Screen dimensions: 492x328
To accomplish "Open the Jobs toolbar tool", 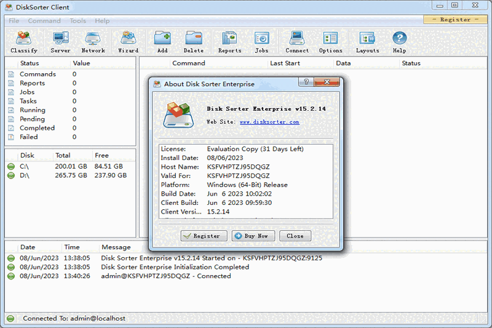I will coord(262,42).
